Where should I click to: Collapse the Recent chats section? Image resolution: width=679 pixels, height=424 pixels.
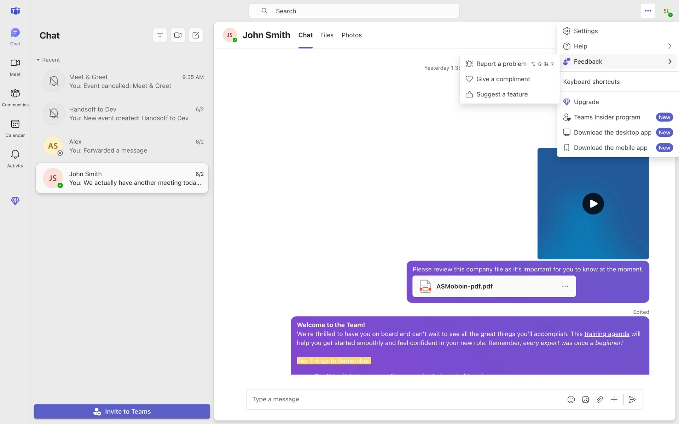(38, 60)
